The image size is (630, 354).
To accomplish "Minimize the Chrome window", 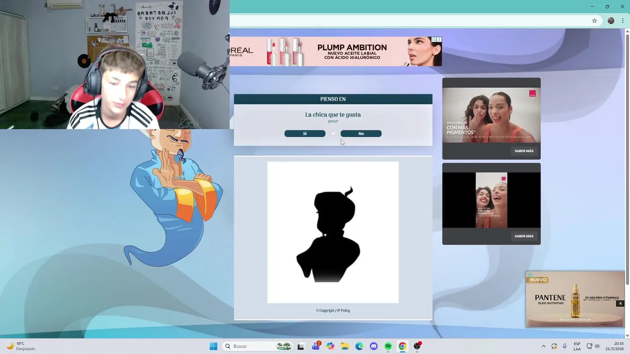I will coord(592,6).
